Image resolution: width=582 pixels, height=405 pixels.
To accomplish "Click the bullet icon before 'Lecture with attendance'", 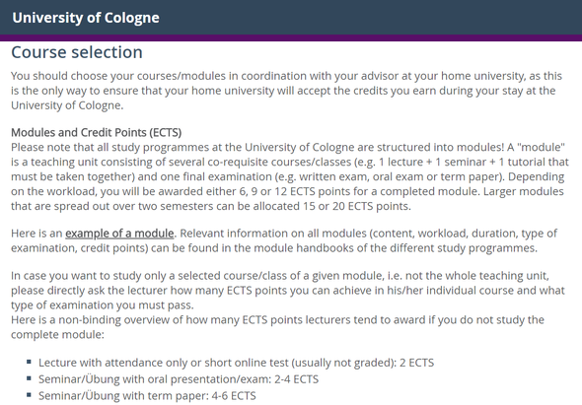I will (x=29, y=362).
